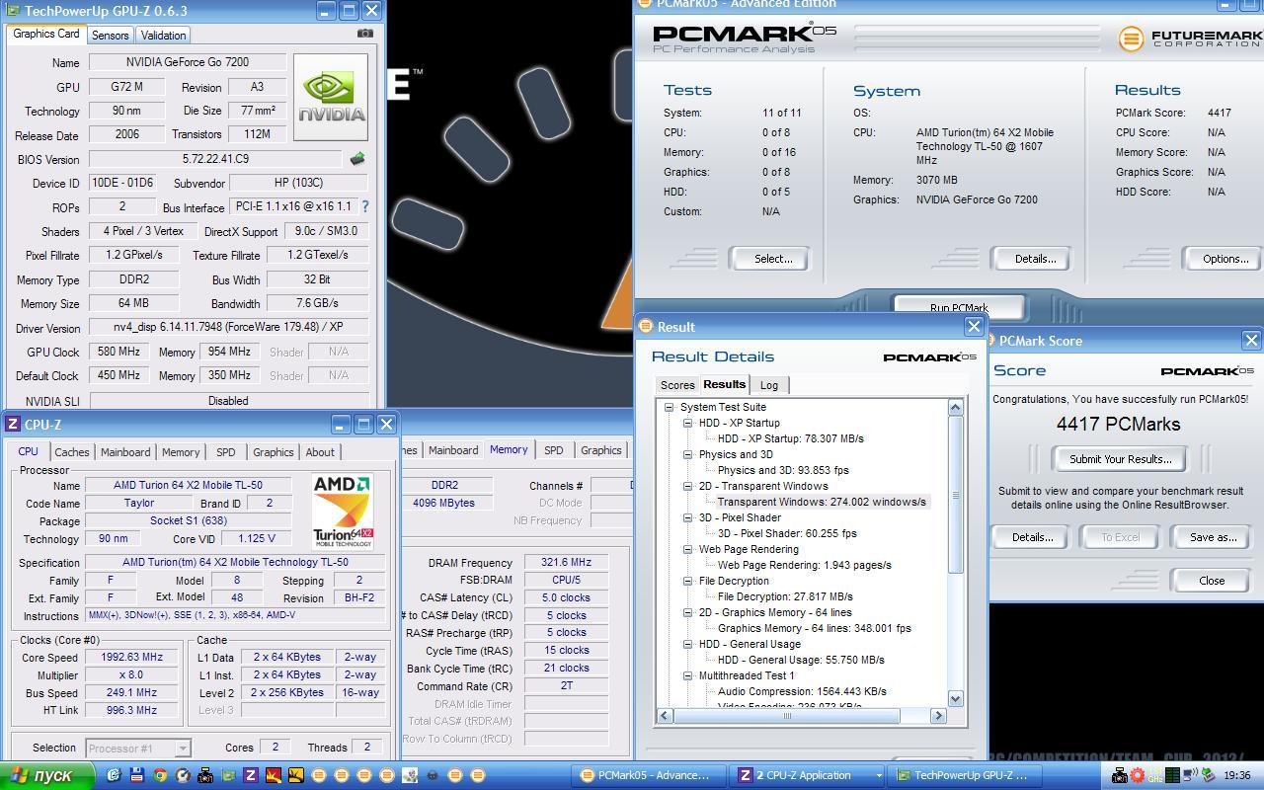Image resolution: width=1264 pixels, height=790 pixels.
Task: Open the Log tab in Result window
Action: [x=769, y=385]
